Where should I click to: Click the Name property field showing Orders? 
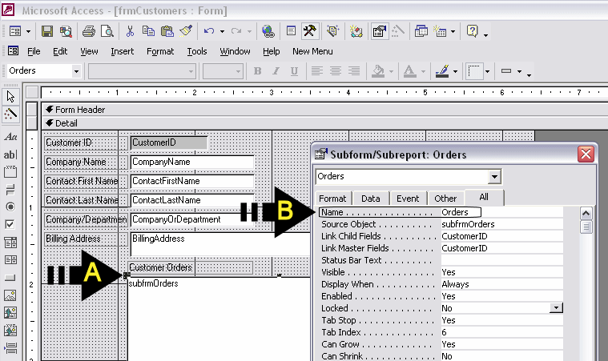(460, 212)
